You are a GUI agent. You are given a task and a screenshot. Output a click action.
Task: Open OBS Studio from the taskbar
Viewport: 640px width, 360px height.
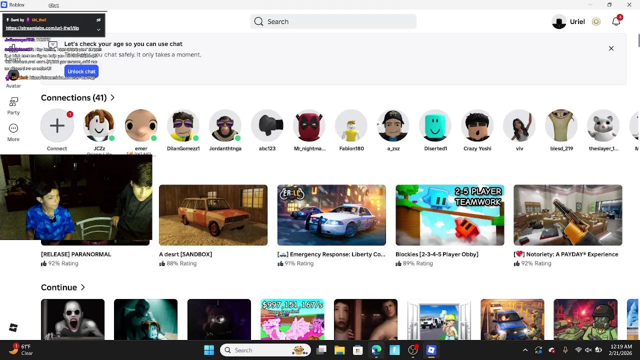(413, 350)
